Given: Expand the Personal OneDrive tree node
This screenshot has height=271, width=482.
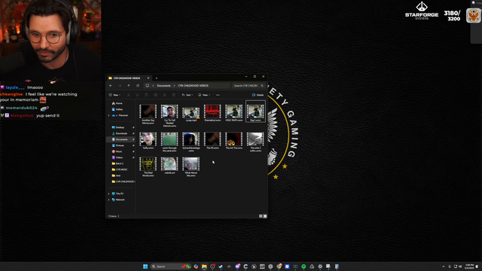Looking at the screenshot, I should pyautogui.click(x=108, y=115).
